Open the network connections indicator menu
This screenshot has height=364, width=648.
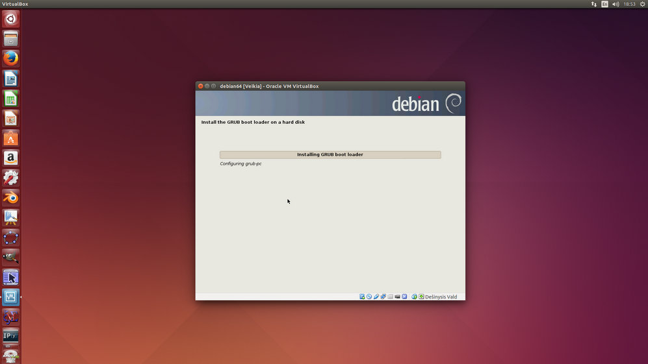593,4
